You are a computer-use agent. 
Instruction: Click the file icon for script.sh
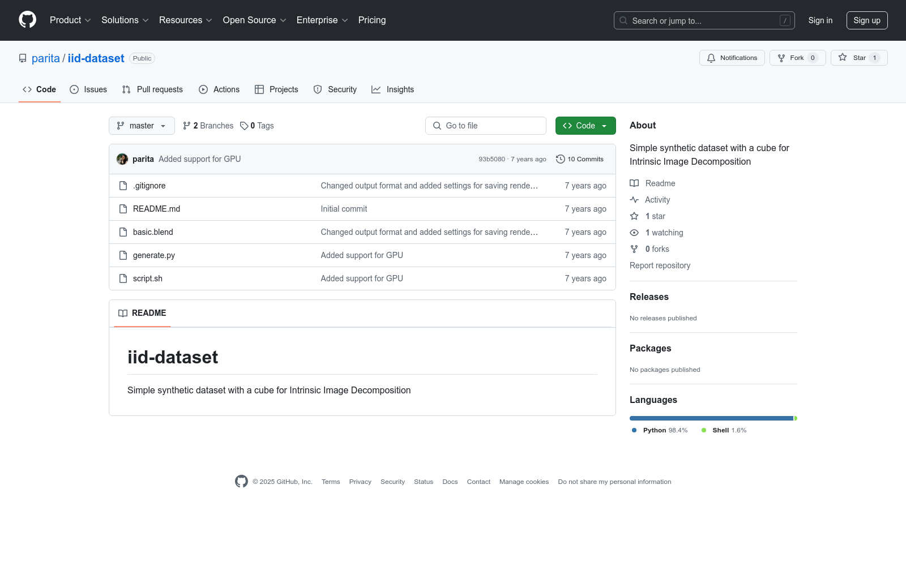coord(123,278)
